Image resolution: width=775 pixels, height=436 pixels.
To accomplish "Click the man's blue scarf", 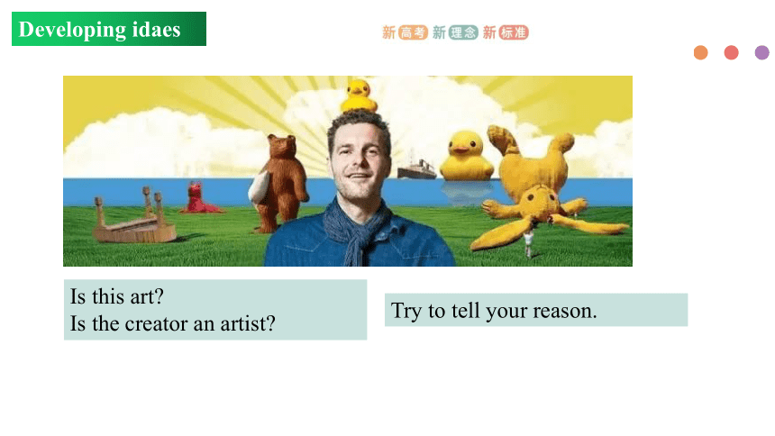I will (357, 229).
